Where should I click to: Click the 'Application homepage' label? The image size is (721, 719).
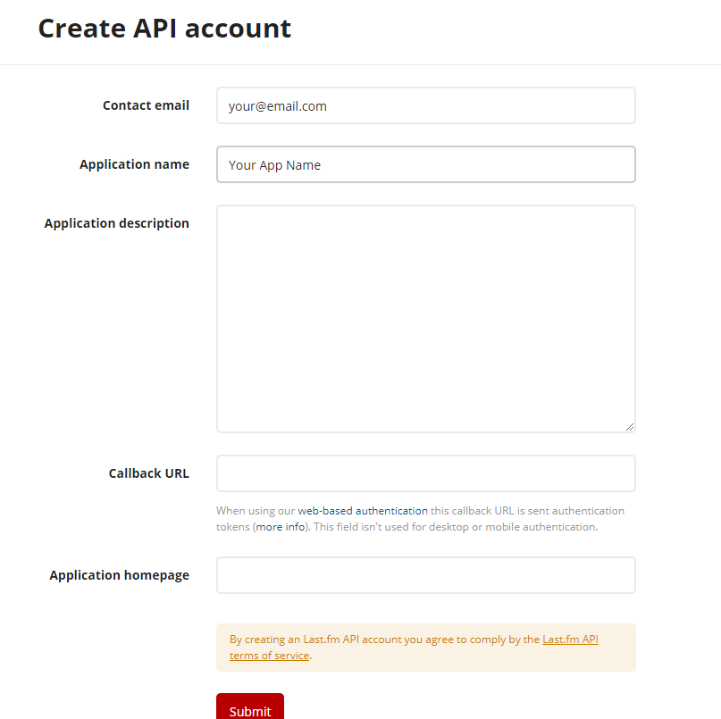click(x=120, y=575)
